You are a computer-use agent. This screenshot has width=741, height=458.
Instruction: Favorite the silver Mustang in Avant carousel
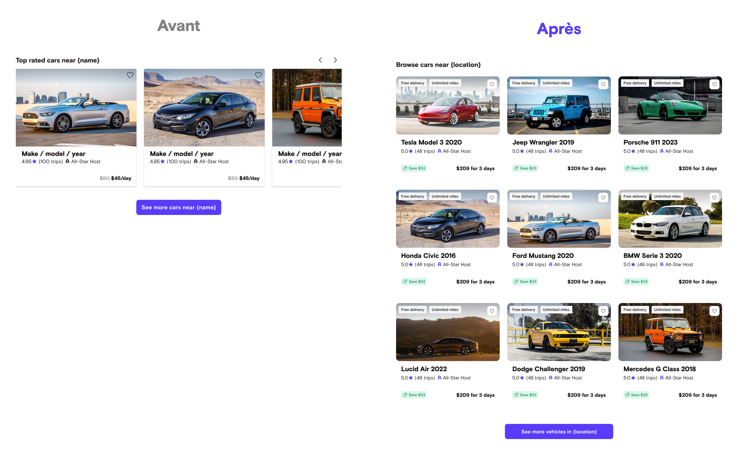pos(130,75)
